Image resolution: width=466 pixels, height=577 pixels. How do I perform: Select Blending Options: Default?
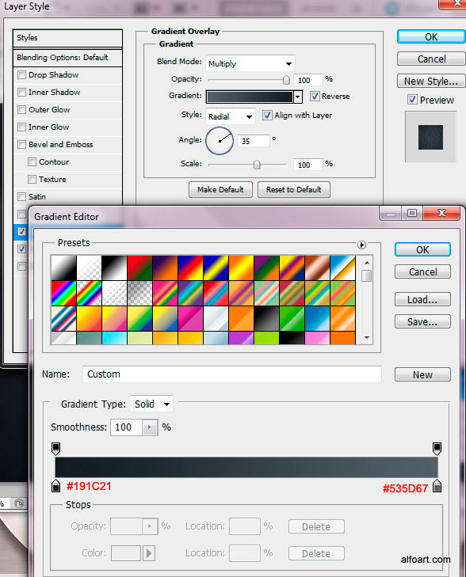[67, 58]
